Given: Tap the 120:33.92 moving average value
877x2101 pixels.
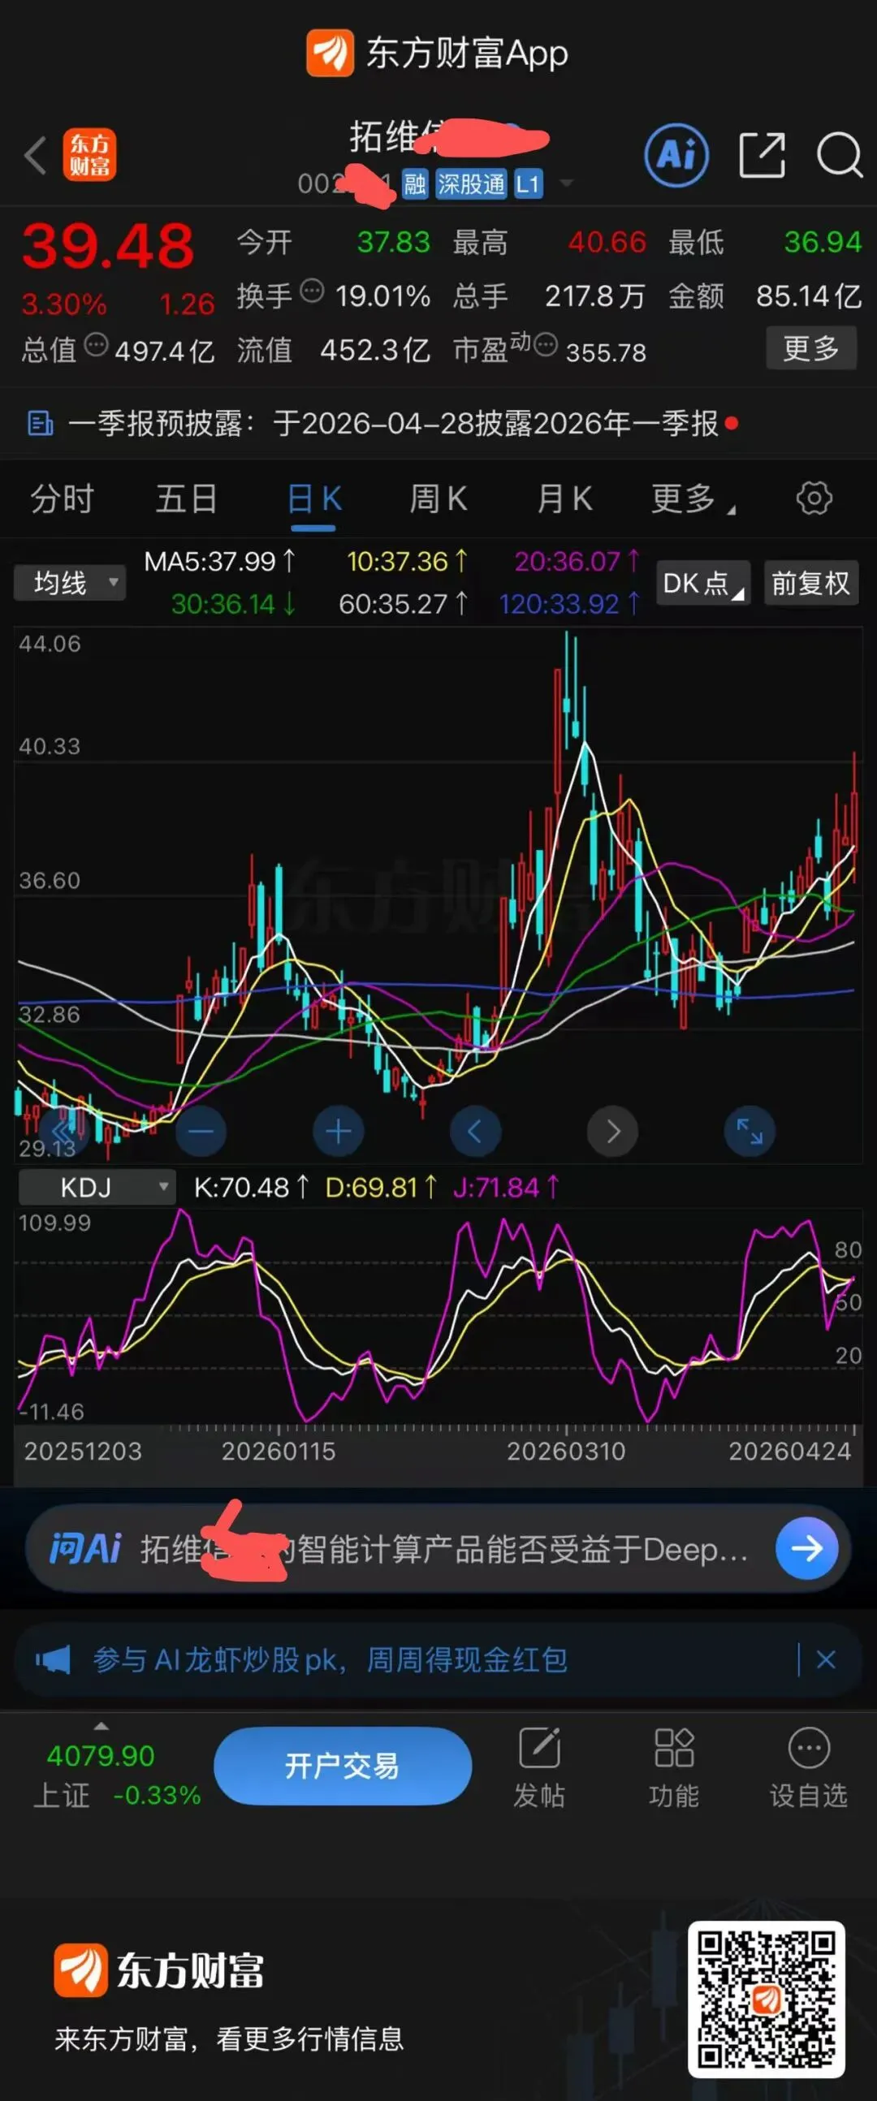Looking at the screenshot, I should point(569,603).
